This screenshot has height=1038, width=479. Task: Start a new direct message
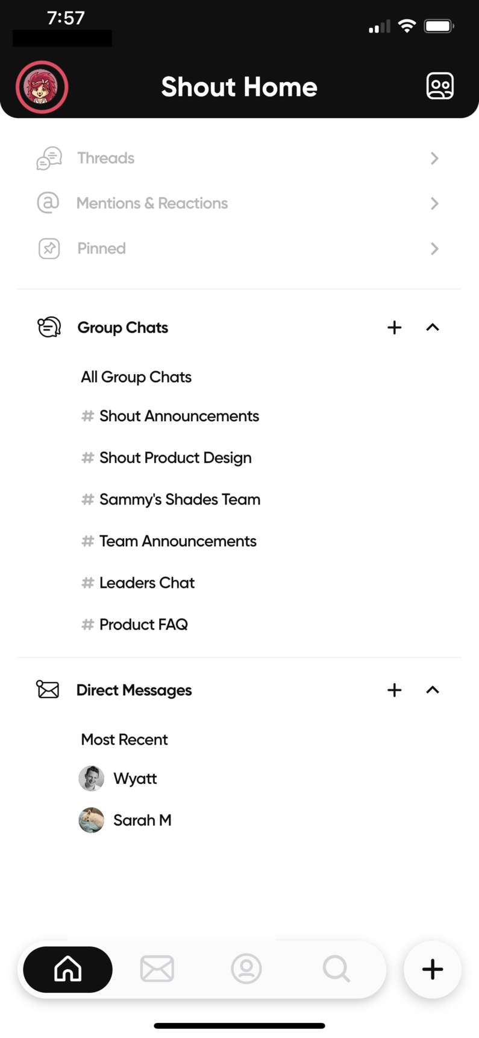point(394,690)
